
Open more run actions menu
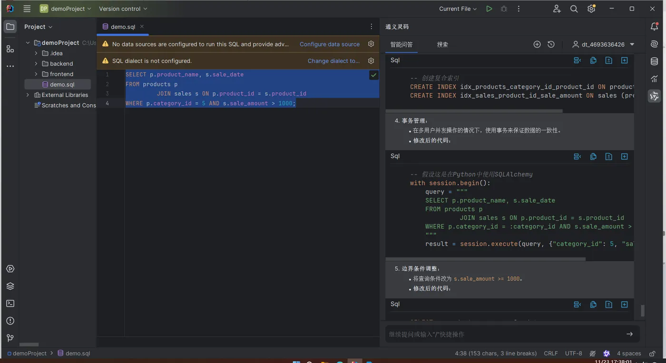point(519,9)
